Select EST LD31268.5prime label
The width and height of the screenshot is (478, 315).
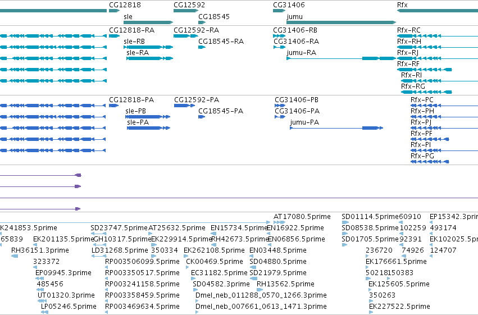[120, 250]
